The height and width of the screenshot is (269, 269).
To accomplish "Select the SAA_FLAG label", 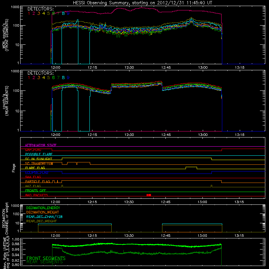I will [x=33, y=177].
